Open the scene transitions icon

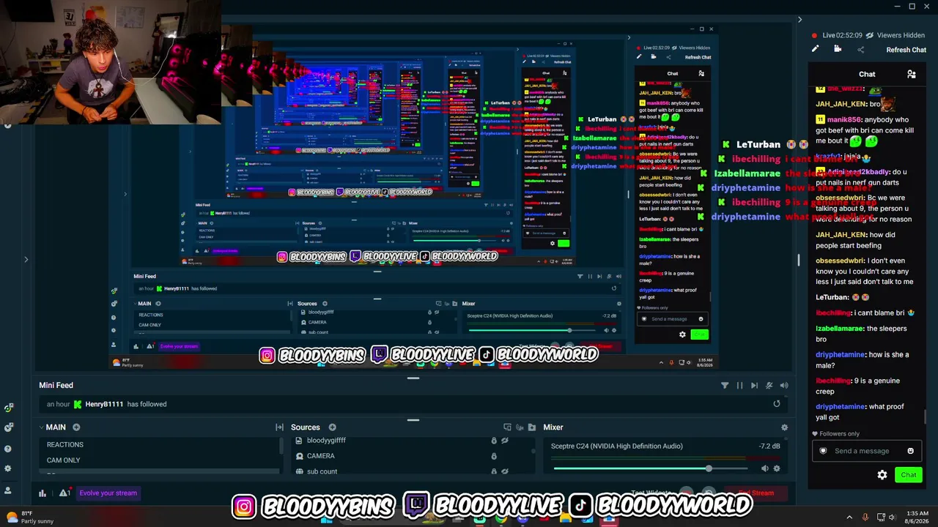(279, 427)
